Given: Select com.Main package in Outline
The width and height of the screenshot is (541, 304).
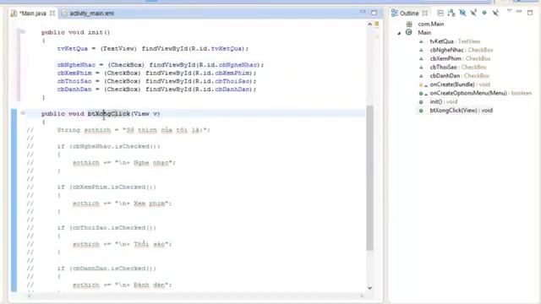Looking at the screenshot, I should (x=431, y=24).
